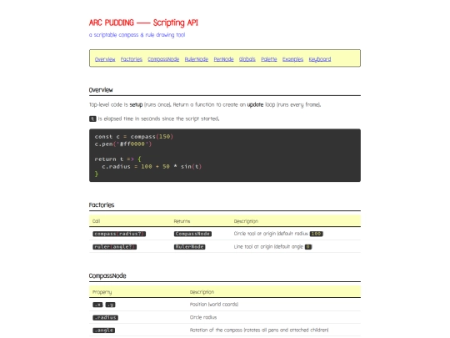The height and width of the screenshot is (338, 450).
Task: Click the c.radius = 100 + 50 * sin(t) line
Action: click(x=152, y=166)
